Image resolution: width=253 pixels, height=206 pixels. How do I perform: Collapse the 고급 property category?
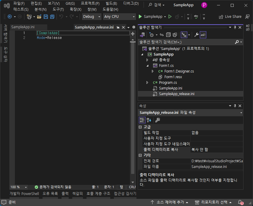(140, 127)
